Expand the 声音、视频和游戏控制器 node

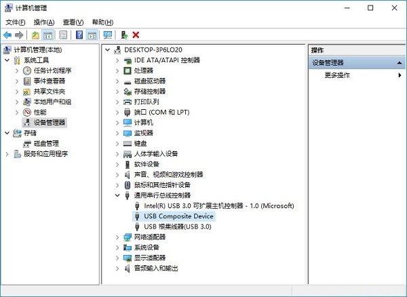pos(117,175)
